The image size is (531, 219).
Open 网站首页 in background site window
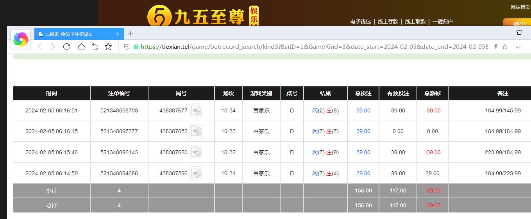tap(520, 7)
